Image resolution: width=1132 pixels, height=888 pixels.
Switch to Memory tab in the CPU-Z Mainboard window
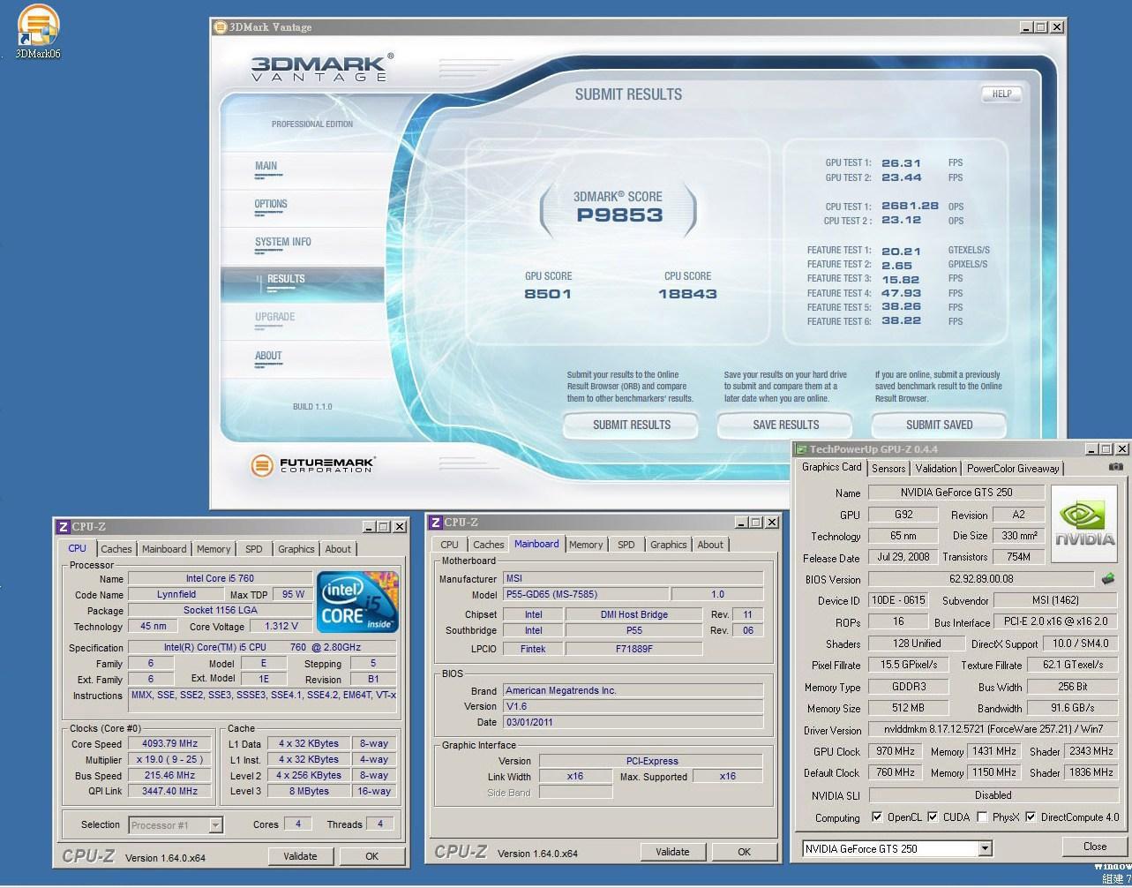(x=586, y=545)
